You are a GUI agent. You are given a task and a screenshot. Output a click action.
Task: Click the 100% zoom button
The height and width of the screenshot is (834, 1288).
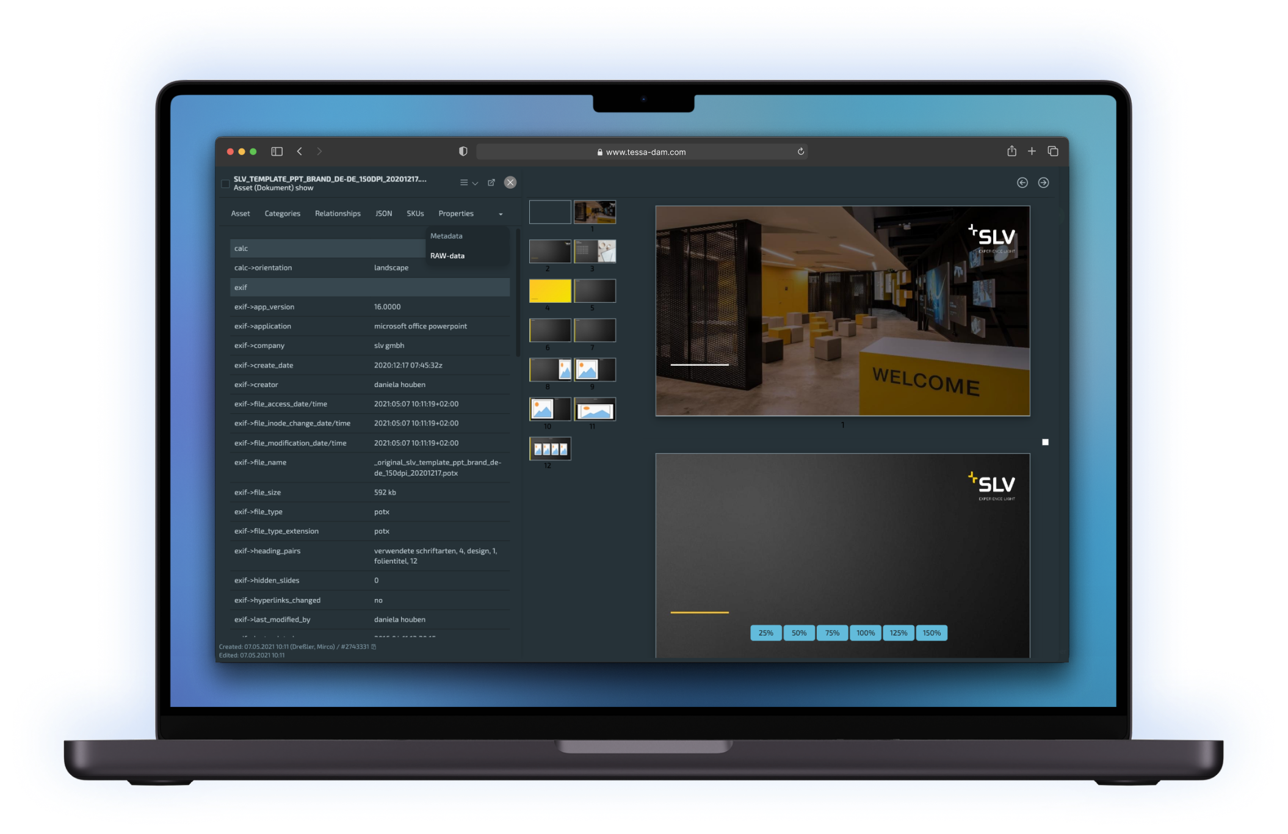pos(865,633)
